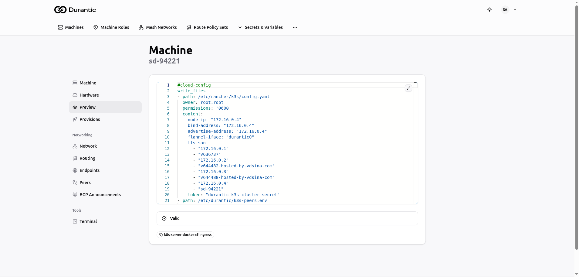The image size is (579, 277).
Task: Open the Machine Roles nav item
Action: pyautogui.click(x=111, y=27)
